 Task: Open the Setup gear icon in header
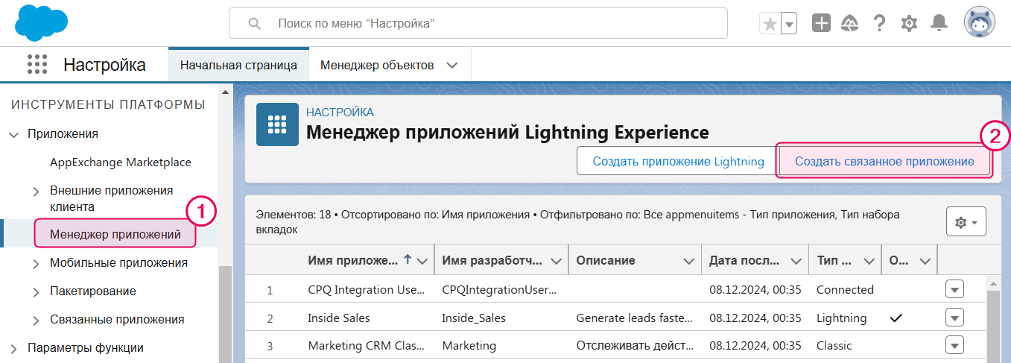909,24
